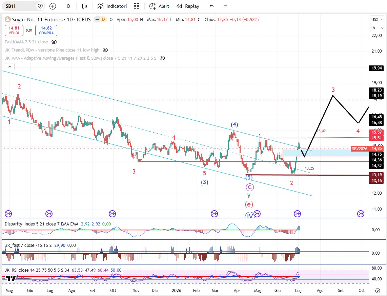
Task: Start bar Replay mode
Action: pyautogui.click(x=188, y=6)
